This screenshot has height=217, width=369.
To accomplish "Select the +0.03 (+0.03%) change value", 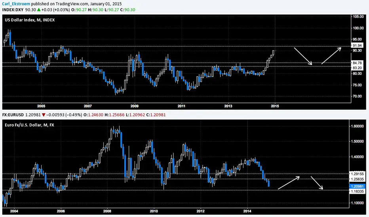I will [x=56, y=10].
